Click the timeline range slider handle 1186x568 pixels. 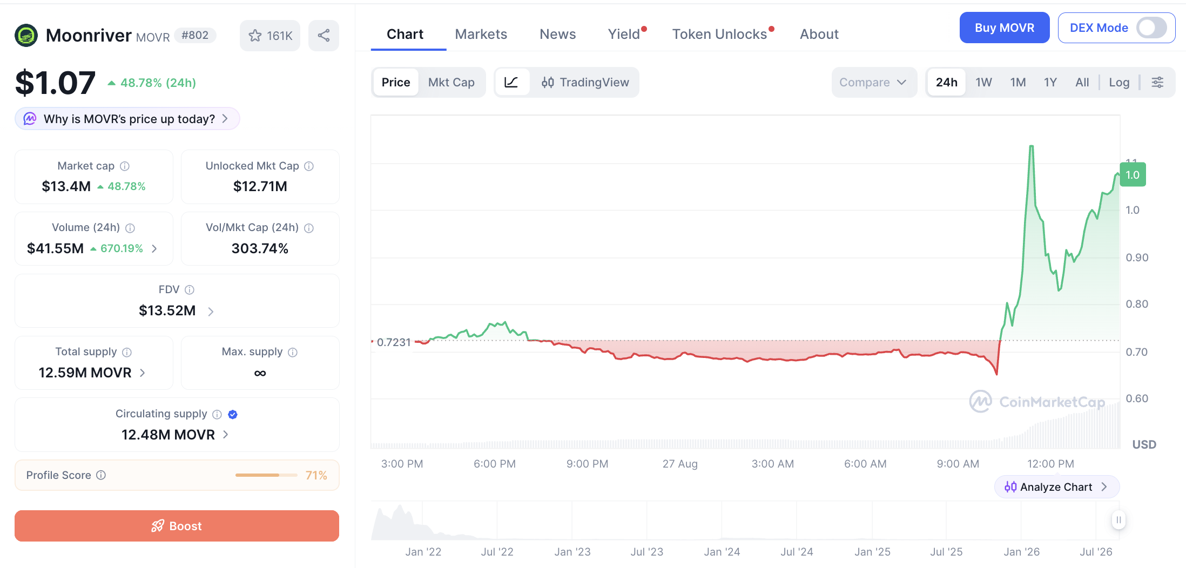pos(1118,520)
